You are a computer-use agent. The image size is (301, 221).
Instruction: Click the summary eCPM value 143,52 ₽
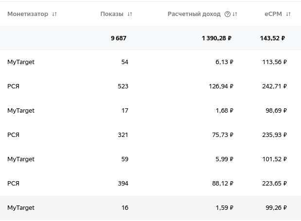coord(272,38)
